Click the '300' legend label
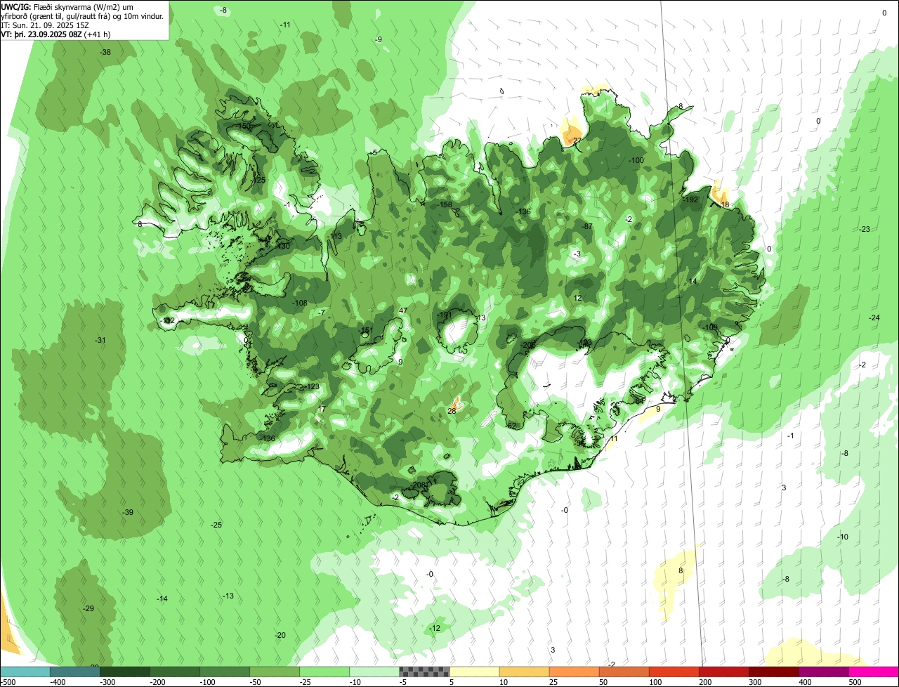This screenshot has width=899, height=687. [x=755, y=682]
